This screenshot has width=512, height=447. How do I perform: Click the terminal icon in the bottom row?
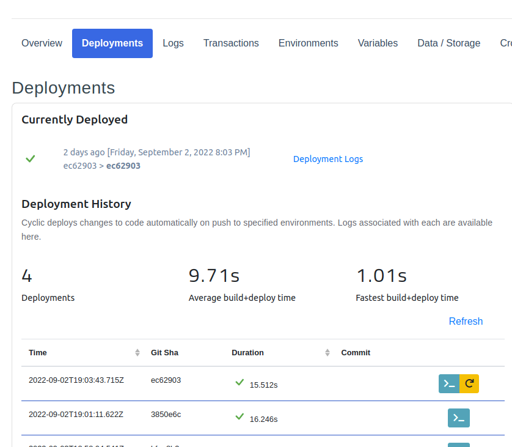click(458, 445)
